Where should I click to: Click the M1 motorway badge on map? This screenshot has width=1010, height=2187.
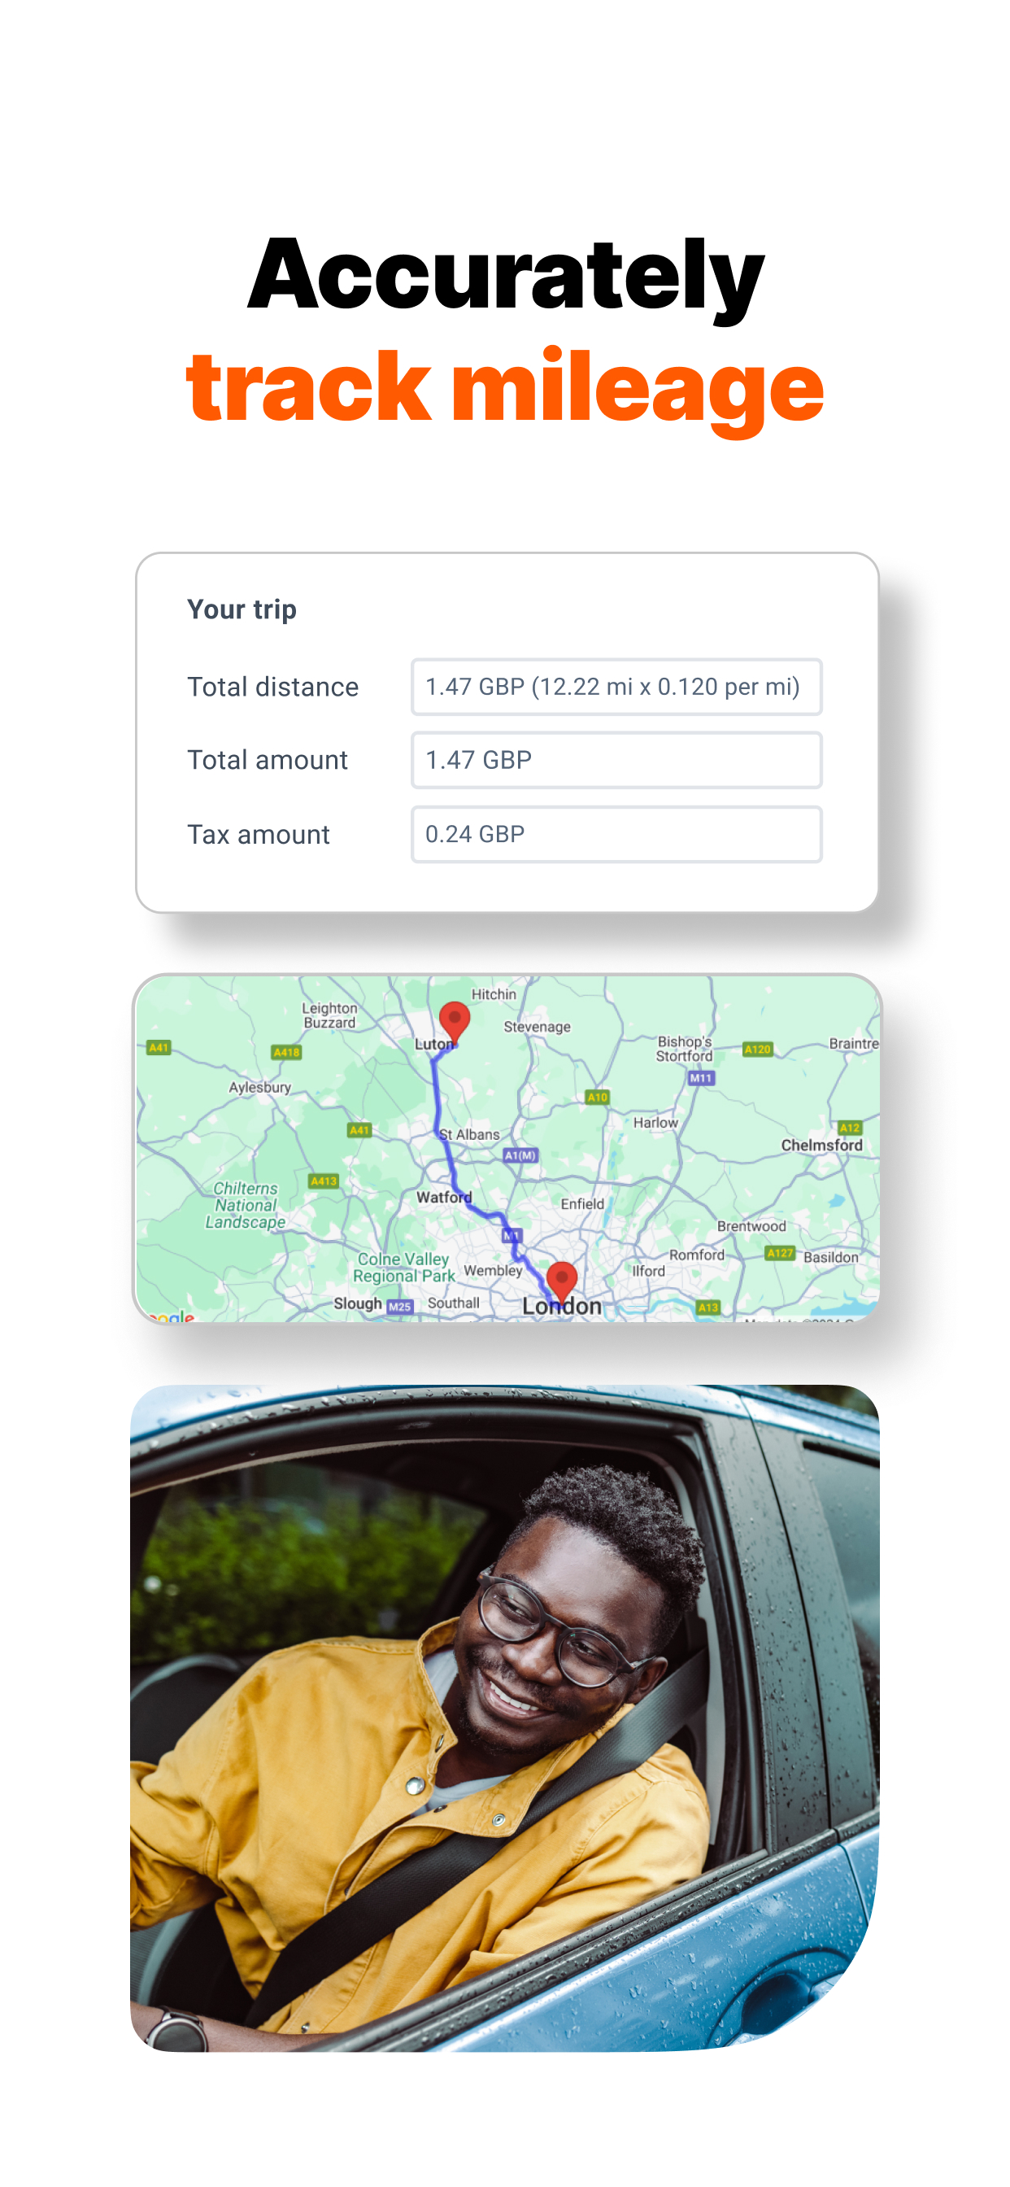511,1234
